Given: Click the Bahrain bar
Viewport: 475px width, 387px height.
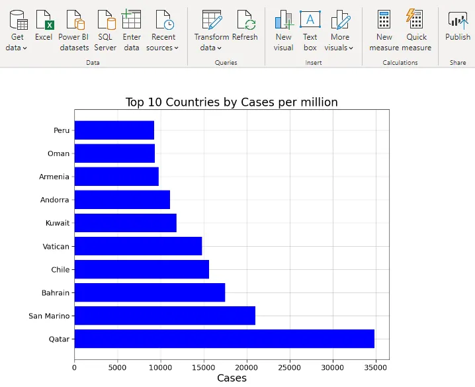Looking at the screenshot, I should pyautogui.click(x=150, y=292).
